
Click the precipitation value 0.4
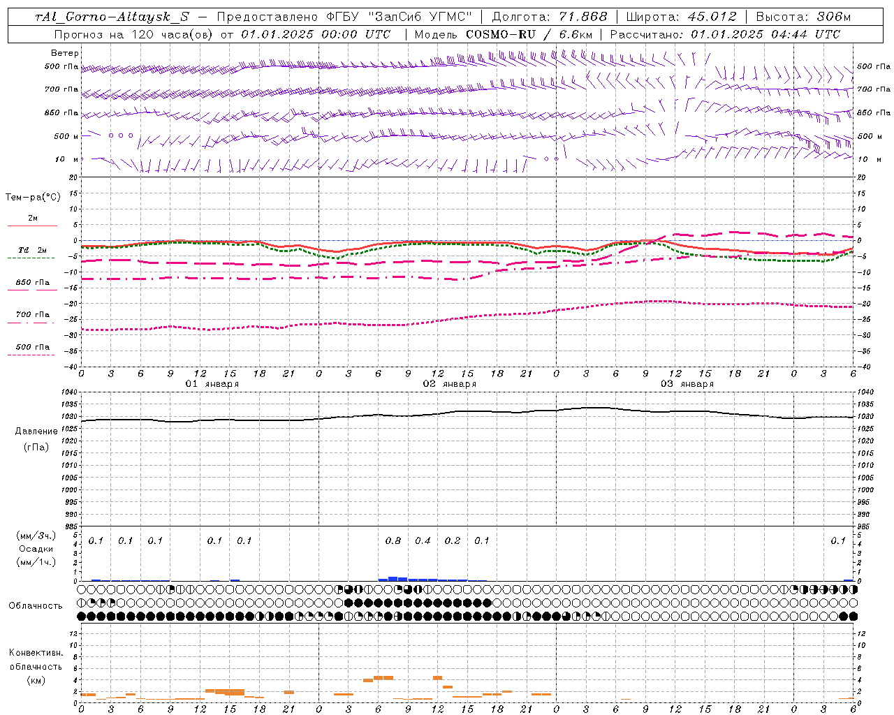[423, 541]
